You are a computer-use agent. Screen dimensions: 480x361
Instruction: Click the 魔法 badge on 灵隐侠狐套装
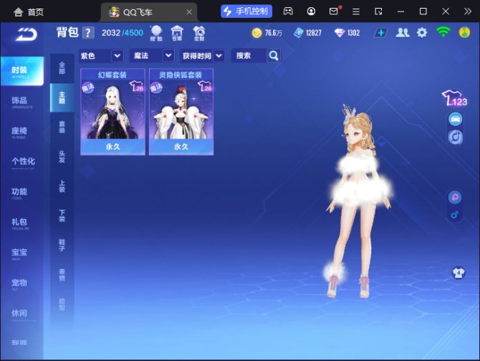pos(156,88)
